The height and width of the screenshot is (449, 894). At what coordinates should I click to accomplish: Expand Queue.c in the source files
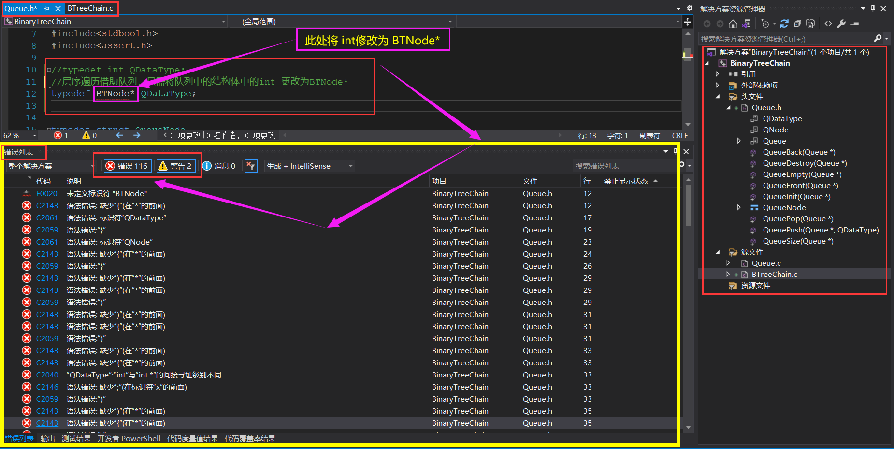point(728,263)
